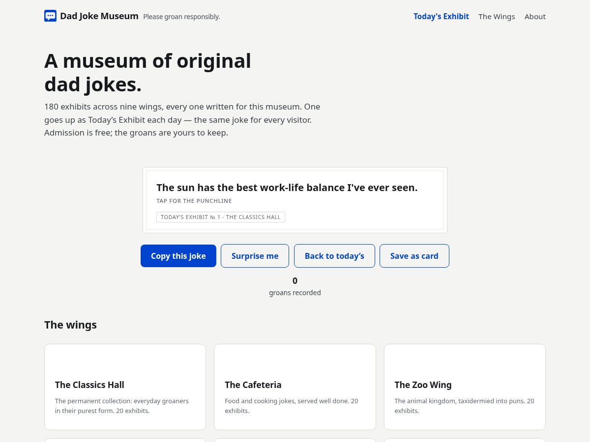Viewport: 590px width, 442px height.
Task: Click the Today's Exhibit № 1 label badge
Action: 221,217
